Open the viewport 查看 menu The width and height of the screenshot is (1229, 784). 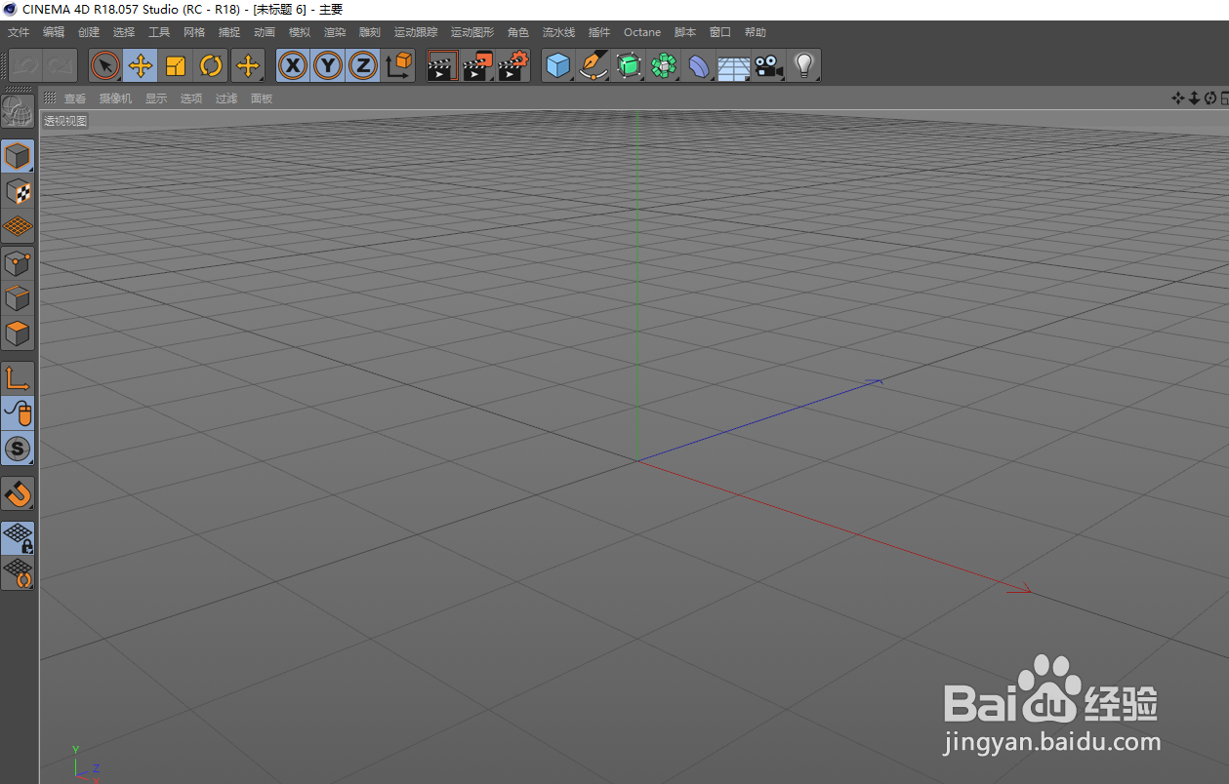click(x=75, y=98)
